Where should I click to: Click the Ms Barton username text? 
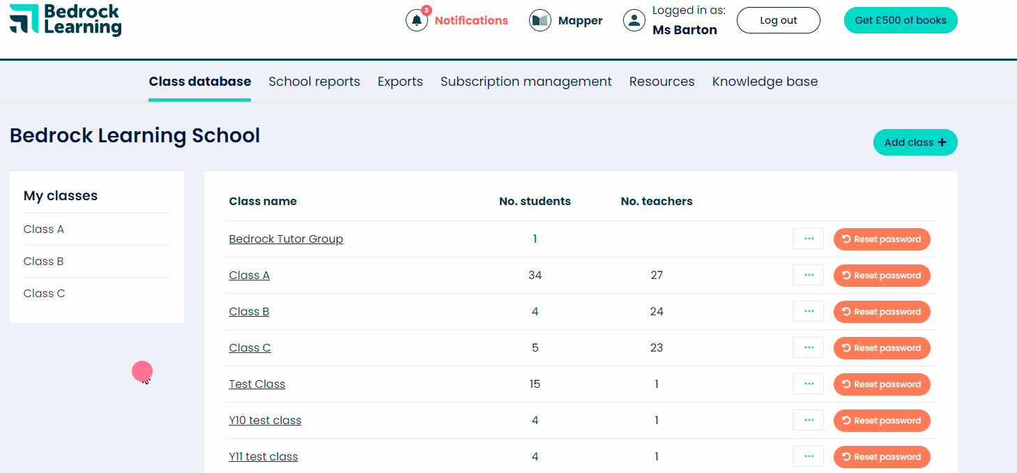pos(685,30)
